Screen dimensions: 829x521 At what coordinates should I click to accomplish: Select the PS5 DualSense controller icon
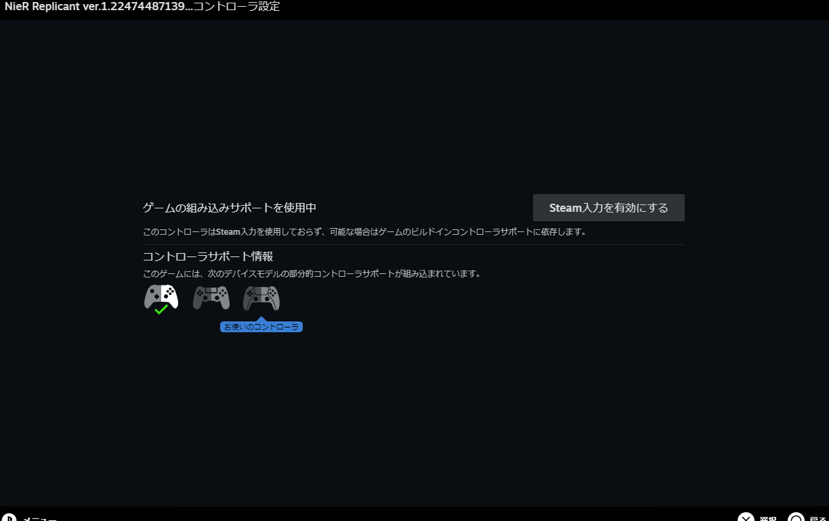point(261,298)
